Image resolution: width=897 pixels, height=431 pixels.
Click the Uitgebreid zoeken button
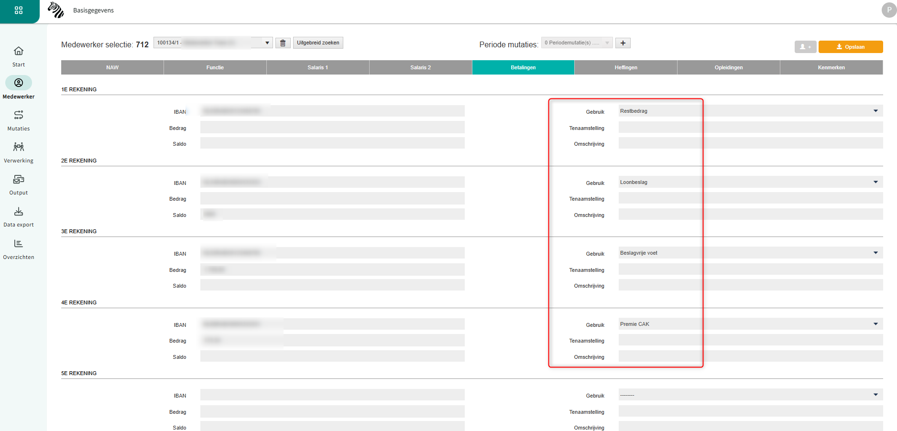click(x=318, y=43)
